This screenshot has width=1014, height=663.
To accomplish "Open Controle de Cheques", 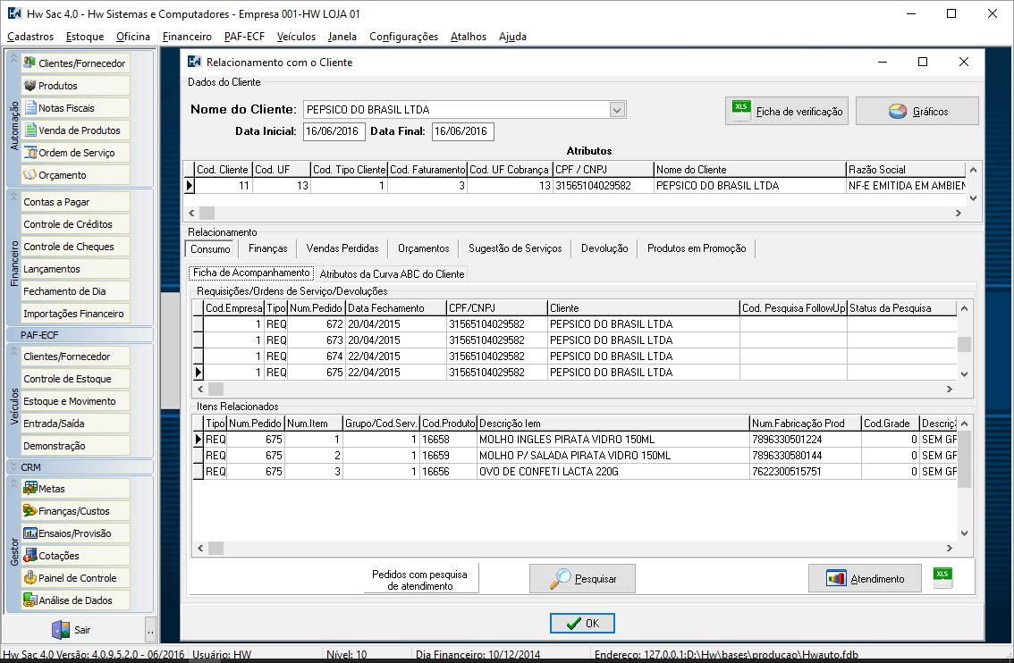I will (76, 247).
